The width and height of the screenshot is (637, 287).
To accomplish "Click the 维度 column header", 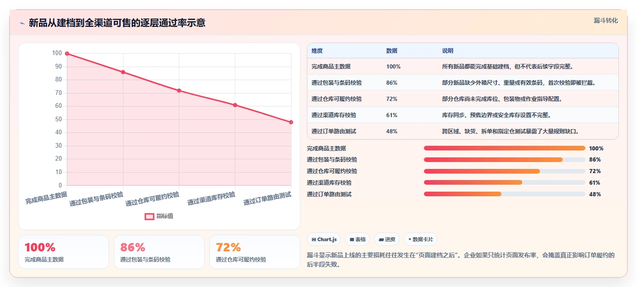I will point(317,51).
